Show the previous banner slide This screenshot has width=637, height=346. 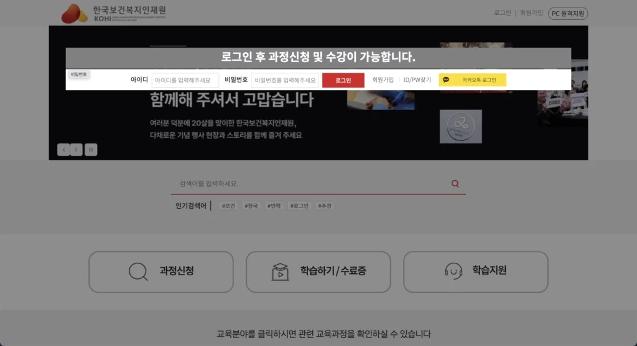[x=63, y=150]
